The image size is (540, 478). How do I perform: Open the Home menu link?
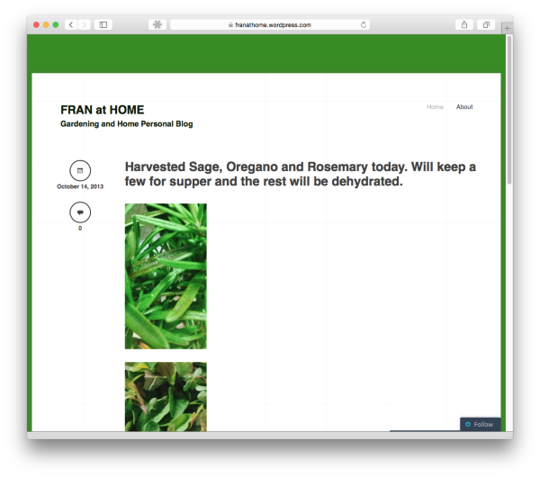(x=435, y=107)
